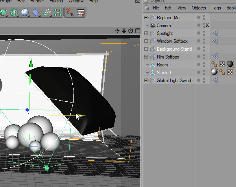Open the Plugins menu
This screenshot has height=187, width=236.
pyautogui.click(x=56, y=1)
